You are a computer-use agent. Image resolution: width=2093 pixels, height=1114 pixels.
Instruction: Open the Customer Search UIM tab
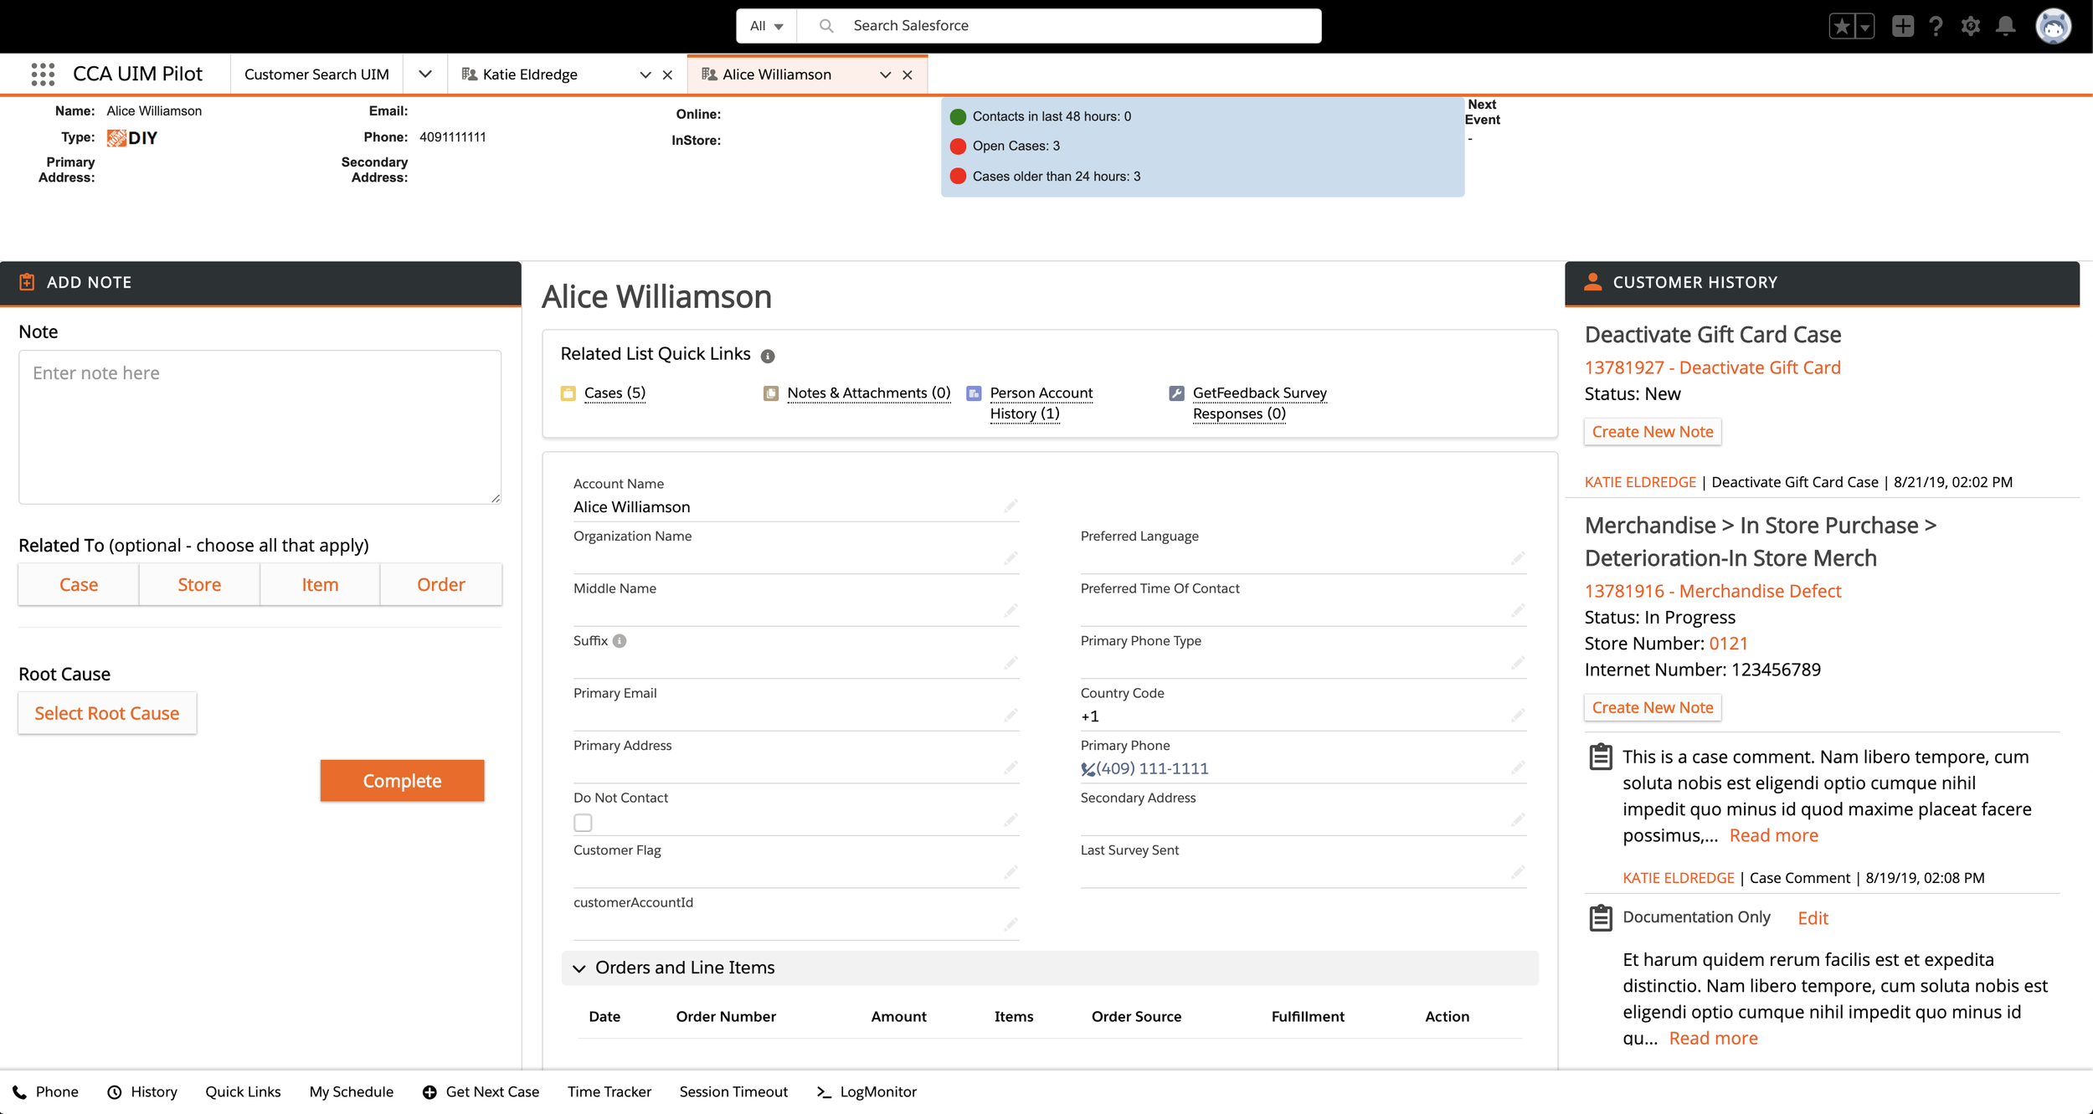(316, 74)
